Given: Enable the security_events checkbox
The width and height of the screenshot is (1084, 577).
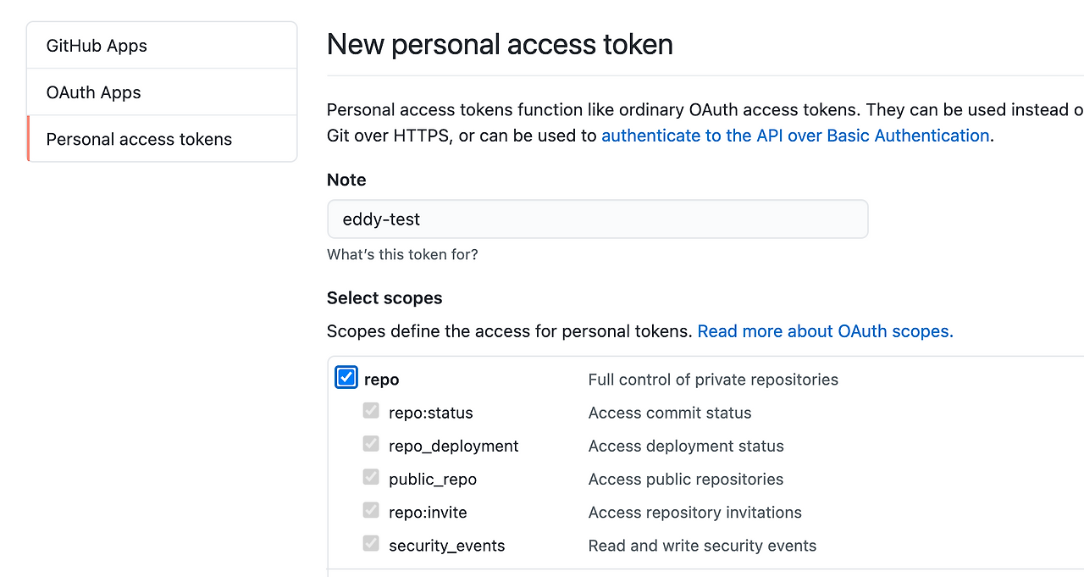Looking at the screenshot, I should [x=370, y=543].
